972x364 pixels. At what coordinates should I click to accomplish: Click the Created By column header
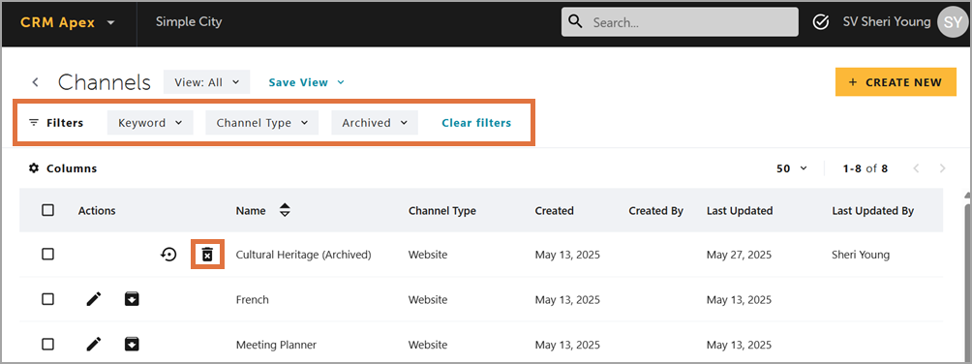tap(655, 211)
